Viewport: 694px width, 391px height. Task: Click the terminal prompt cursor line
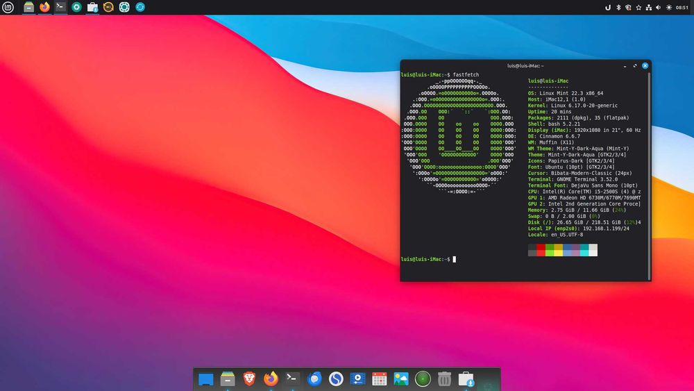[x=428, y=259]
